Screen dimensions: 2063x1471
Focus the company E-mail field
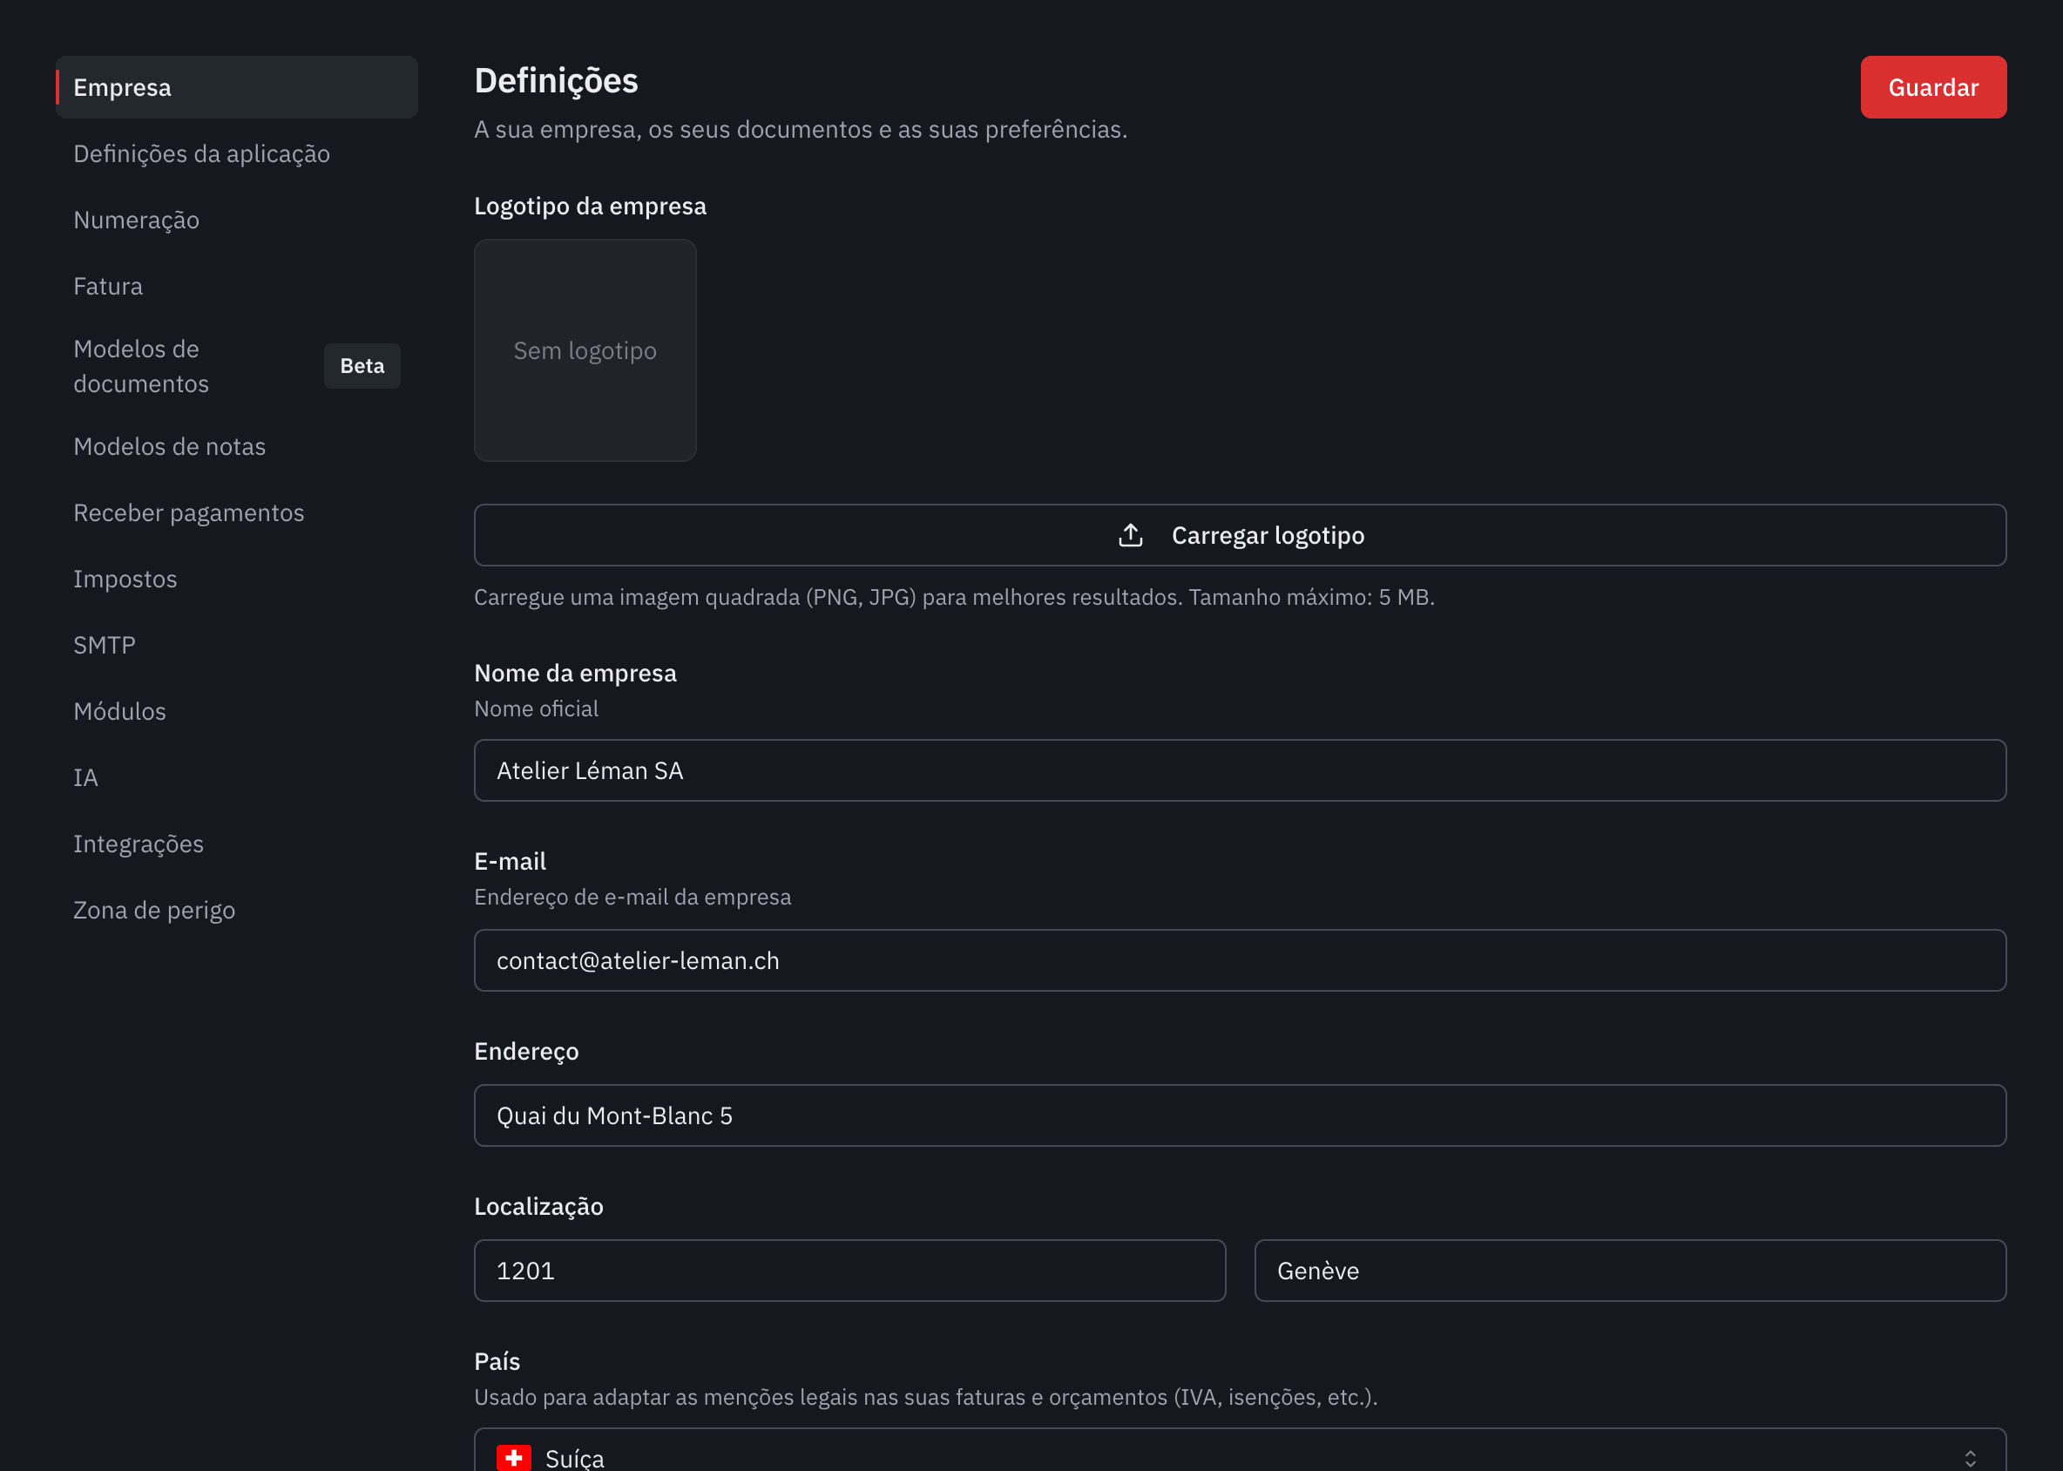pyautogui.click(x=1240, y=960)
